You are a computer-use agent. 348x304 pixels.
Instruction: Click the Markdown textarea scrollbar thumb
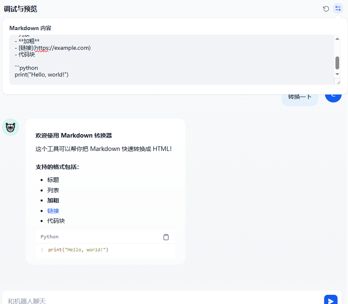tap(338, 63)
